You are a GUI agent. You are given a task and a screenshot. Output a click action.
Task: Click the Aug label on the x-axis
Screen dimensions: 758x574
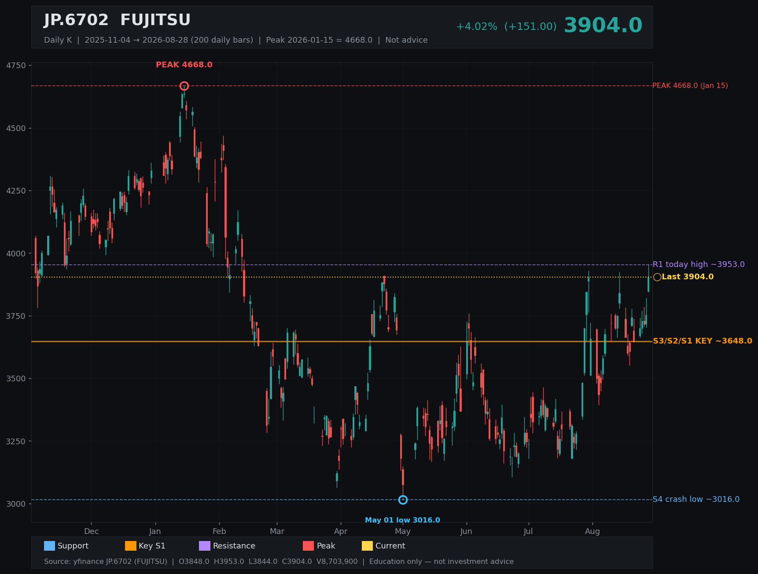point(592,531)
